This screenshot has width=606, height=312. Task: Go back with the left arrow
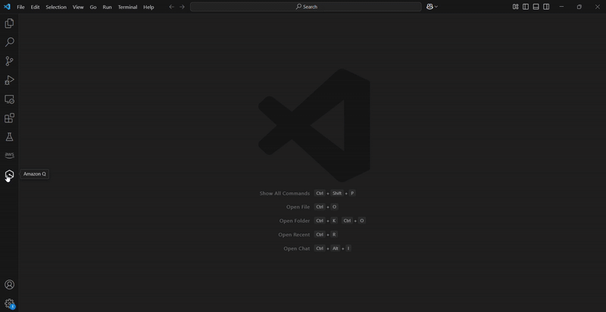point(172,7)
